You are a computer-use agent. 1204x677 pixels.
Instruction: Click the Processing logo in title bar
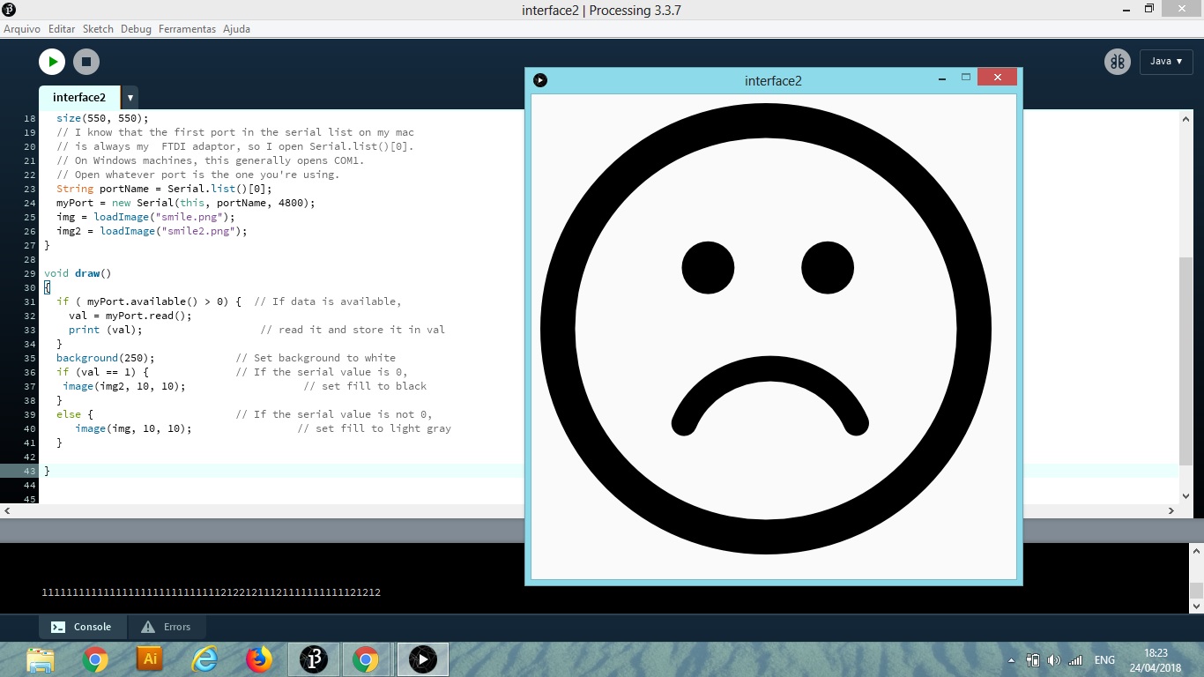[x=8, y=10]
